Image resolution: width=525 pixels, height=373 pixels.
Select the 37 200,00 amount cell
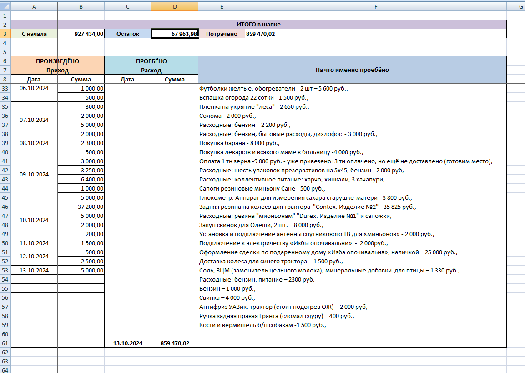click(81, 207)
